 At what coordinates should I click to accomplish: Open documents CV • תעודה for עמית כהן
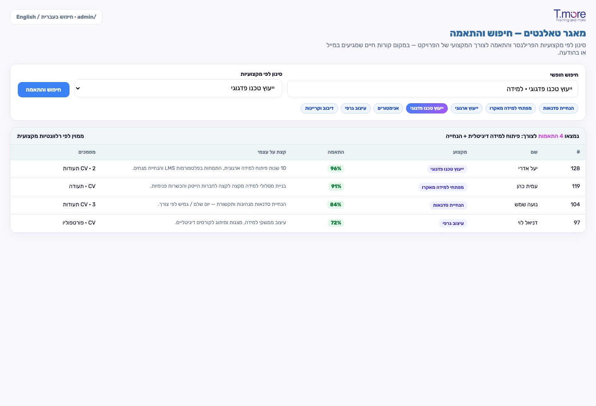(x=82, y=186)
